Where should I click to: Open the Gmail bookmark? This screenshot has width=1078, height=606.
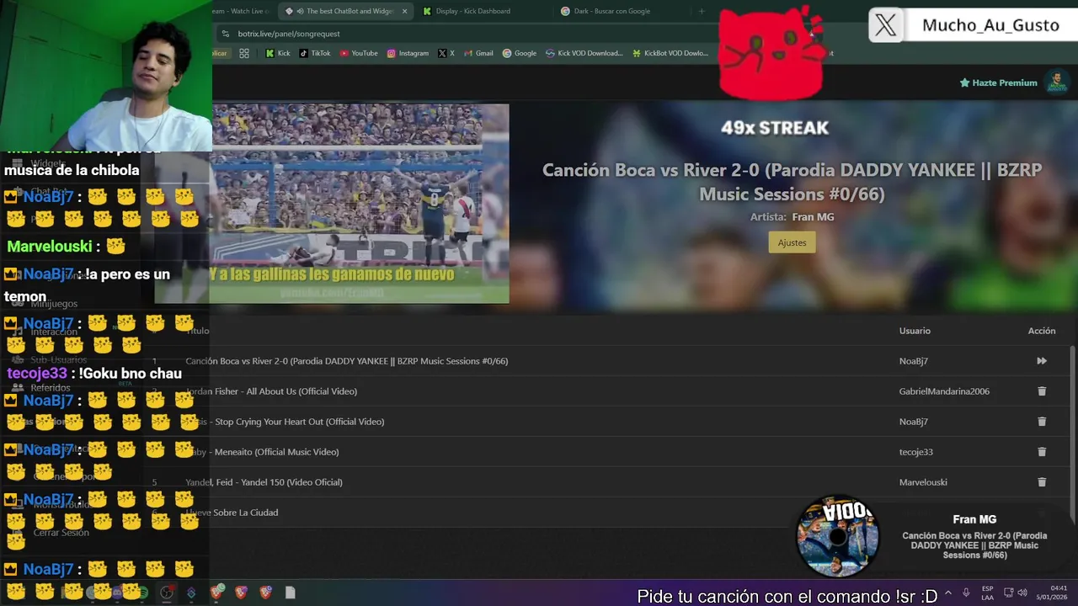[x=478, y=53]
